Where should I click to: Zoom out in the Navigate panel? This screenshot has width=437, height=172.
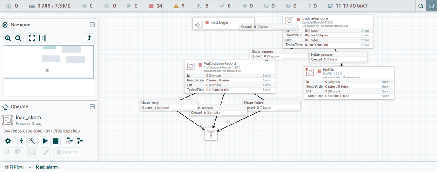(x=18, y=38)
